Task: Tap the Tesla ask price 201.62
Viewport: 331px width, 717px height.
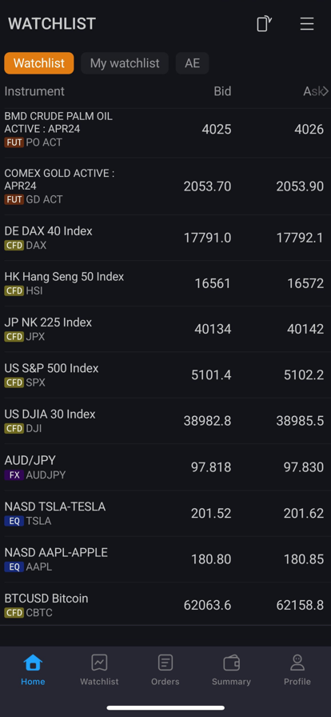Action: 304,513
